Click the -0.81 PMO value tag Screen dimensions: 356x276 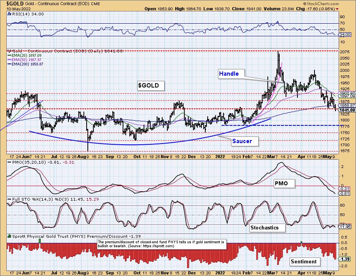tap(345, 194)
